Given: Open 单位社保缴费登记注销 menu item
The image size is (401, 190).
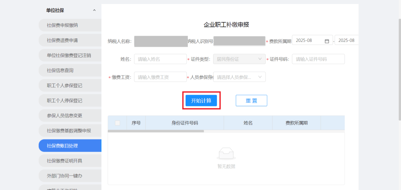Looking at the screenshot, I should click(x=70, y=56).
